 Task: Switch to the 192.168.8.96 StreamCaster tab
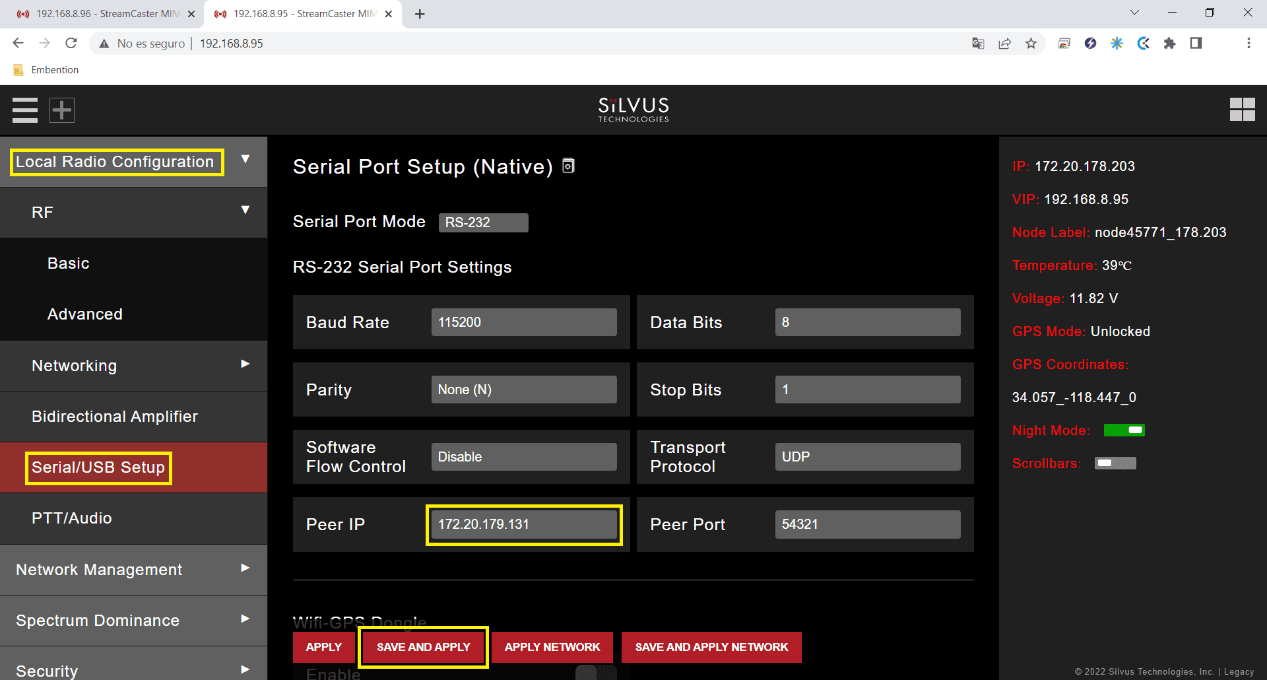click(x=106, y=14)
